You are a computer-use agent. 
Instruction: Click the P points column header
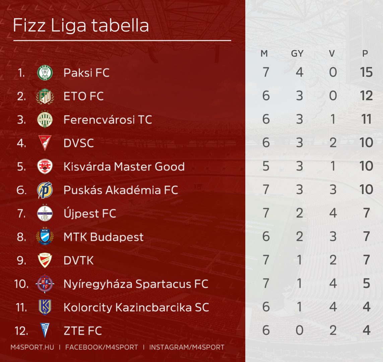tap(365, 54)
